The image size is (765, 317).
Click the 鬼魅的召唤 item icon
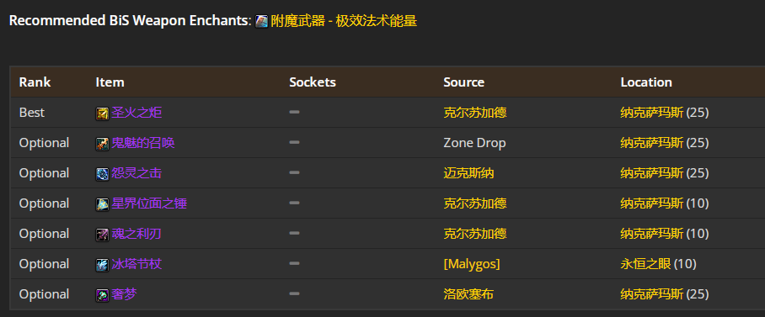pos(102,144)
